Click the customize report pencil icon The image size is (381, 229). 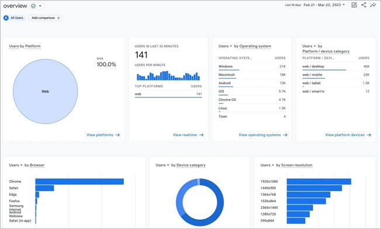point(354,5)
